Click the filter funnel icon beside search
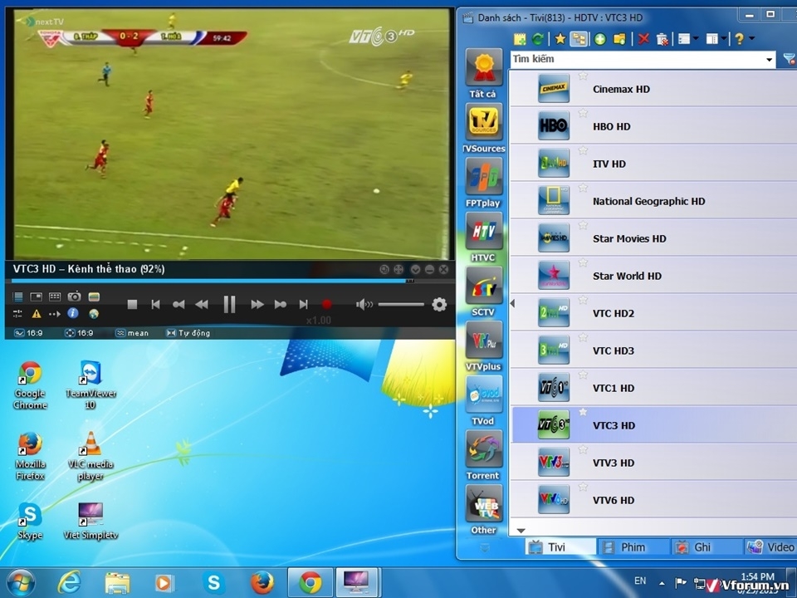Viewport: 797px width, 598px height. (790, 60)
